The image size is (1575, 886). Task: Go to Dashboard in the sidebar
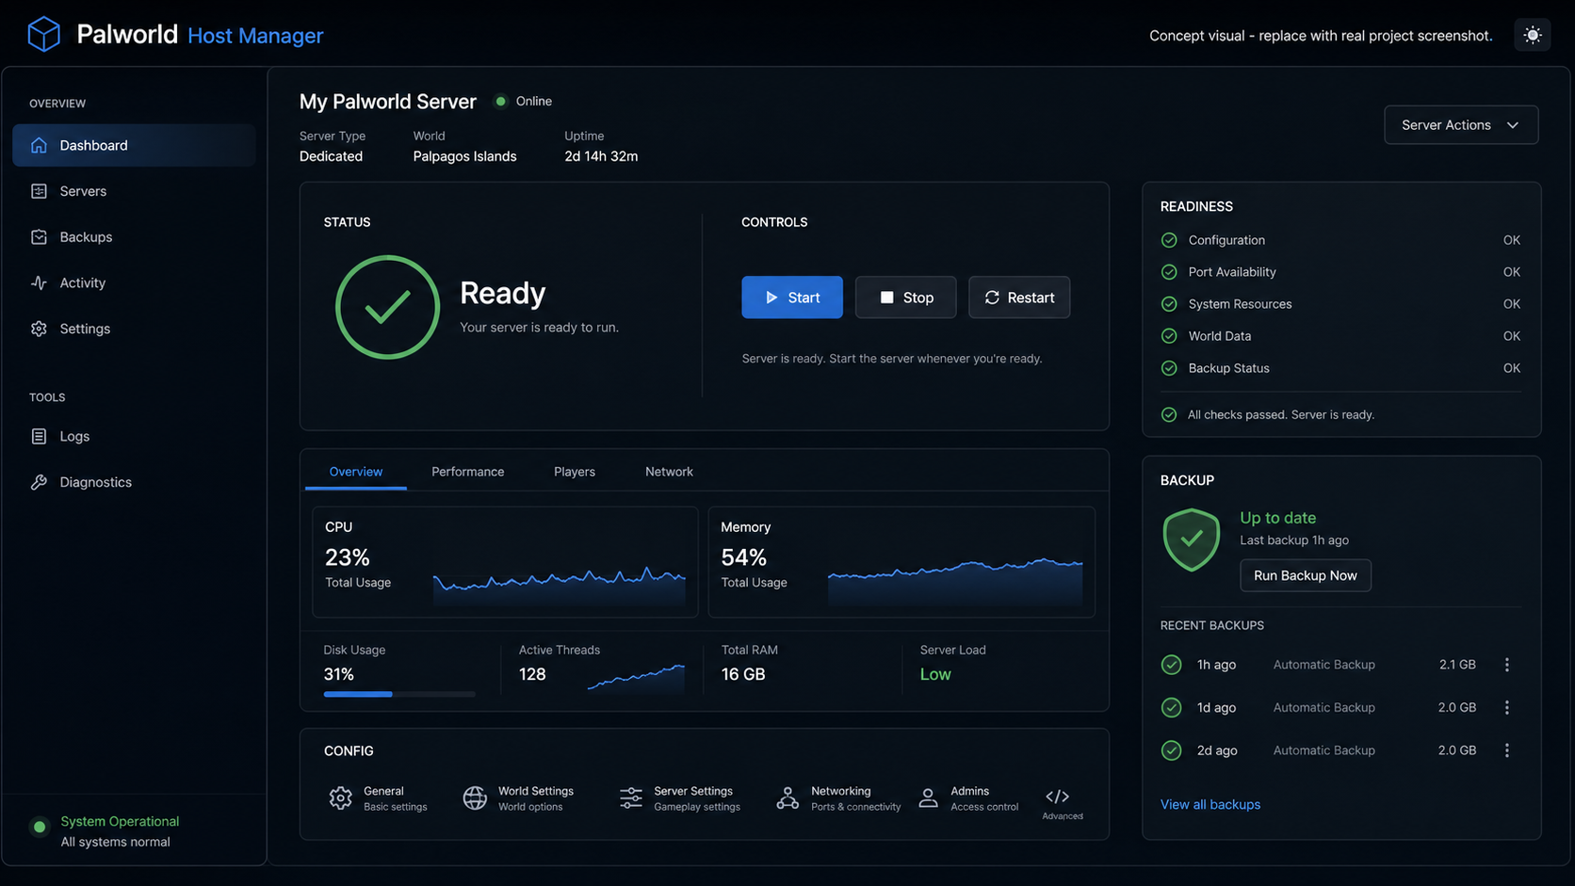click(x=134, y=145)
